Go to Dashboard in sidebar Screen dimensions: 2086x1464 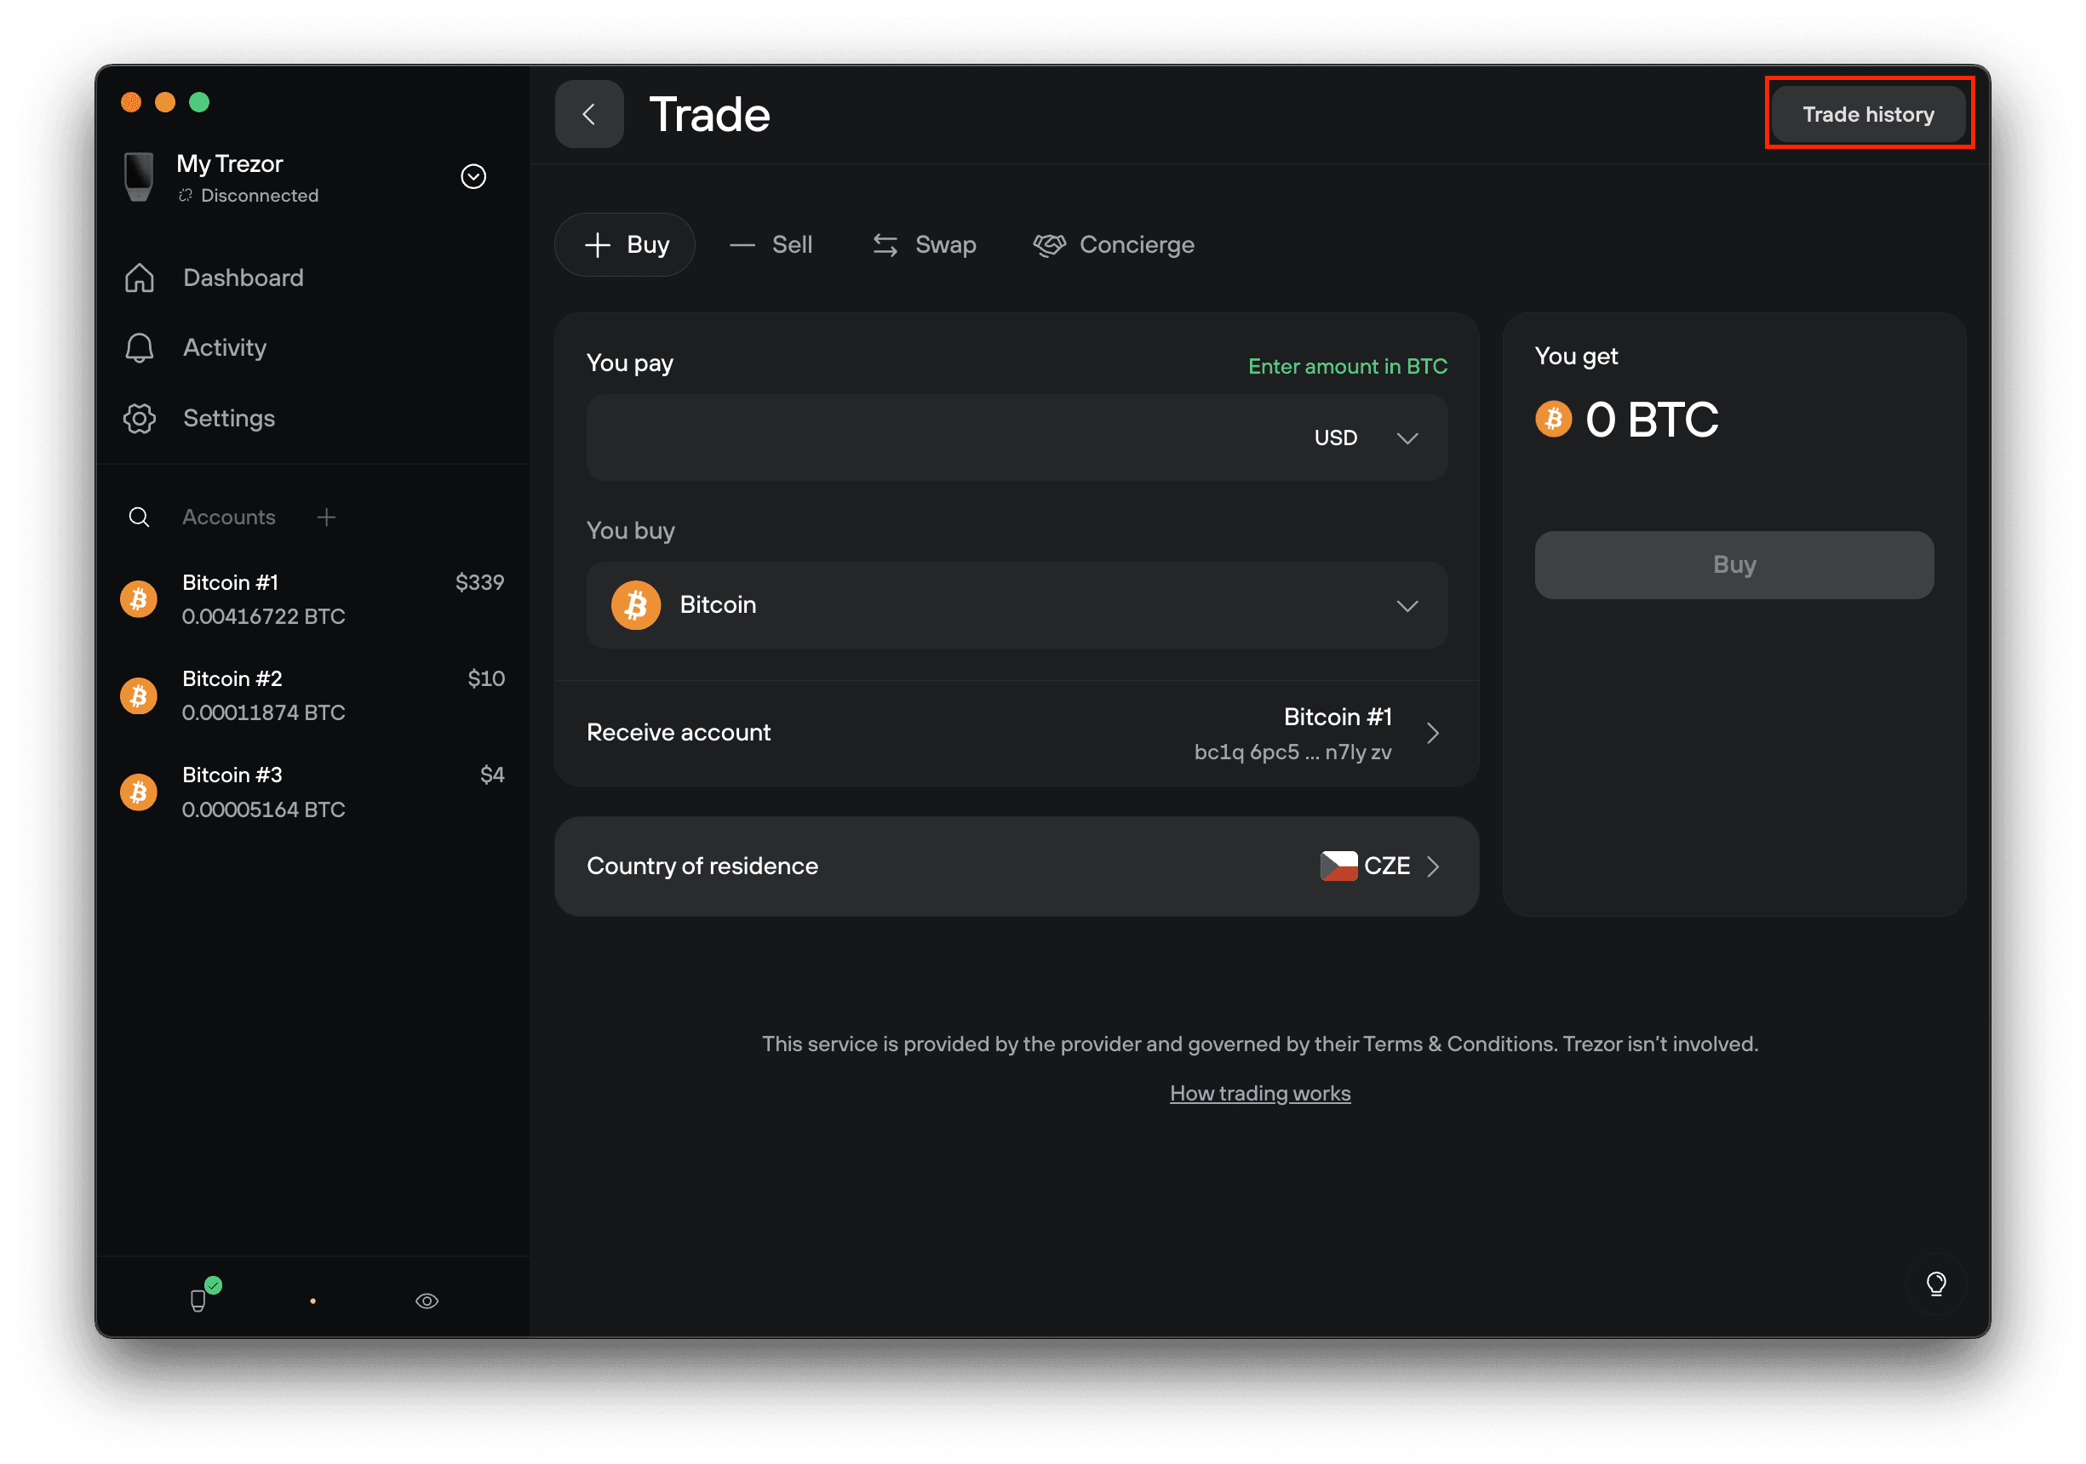pyautogui.click(x=244, y=278)
